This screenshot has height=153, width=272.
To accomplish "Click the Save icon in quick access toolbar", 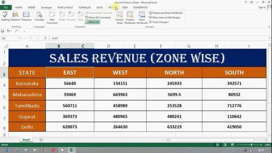I will [3, 31].
